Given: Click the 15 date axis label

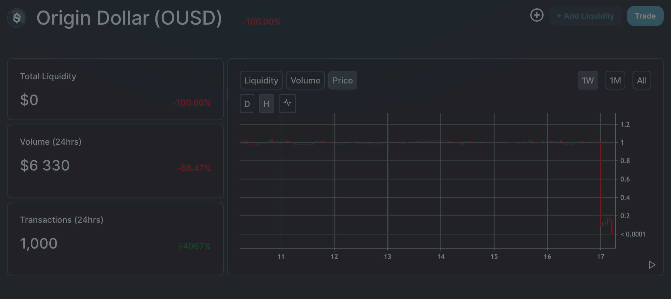Looking at the screenshot, I should (x=494, y=256).
